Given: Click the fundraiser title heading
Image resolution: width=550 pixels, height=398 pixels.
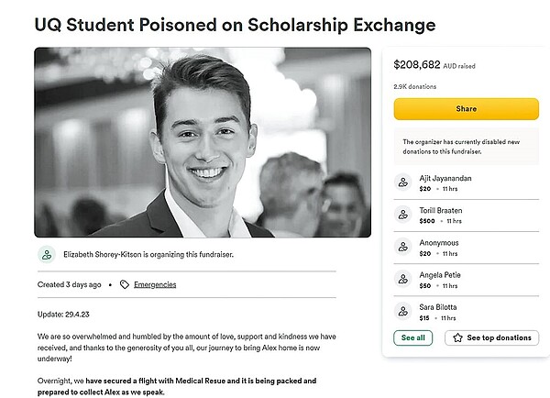Looking at the screenshot, I should tap(235, 23).
